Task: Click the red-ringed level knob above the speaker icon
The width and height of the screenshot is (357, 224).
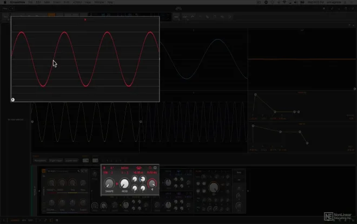Action: pyautogui.click(x=152, y=183)
